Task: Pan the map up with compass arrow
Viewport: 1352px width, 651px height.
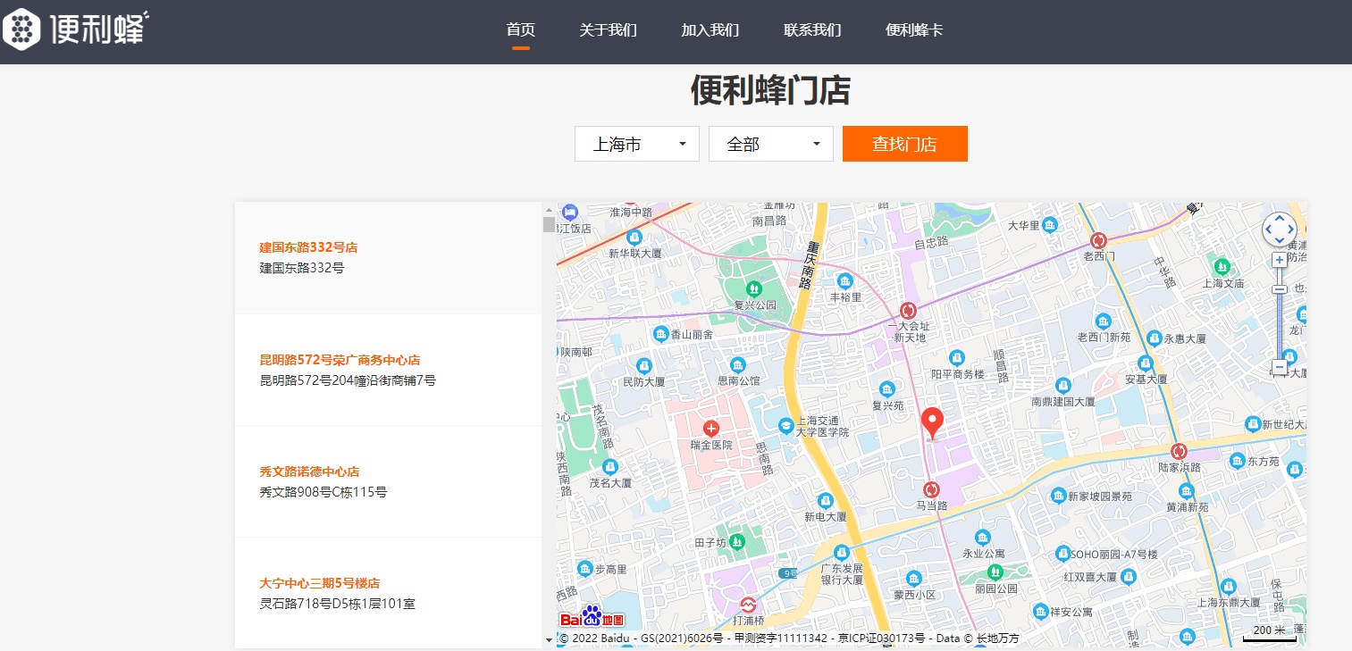Action: 1280,219
